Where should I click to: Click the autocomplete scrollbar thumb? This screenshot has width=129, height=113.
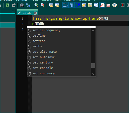pyautogui.click(x=93, y=65)
